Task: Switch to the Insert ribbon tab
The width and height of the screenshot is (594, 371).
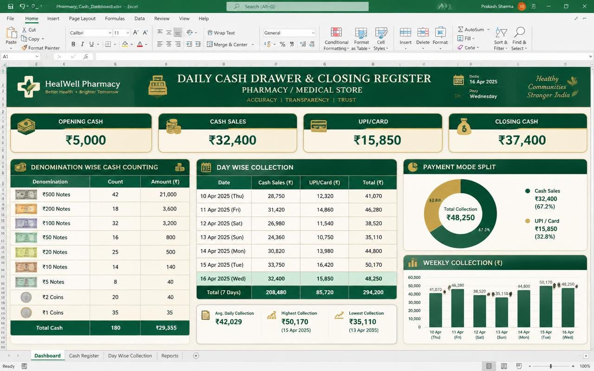Action: 53,19
